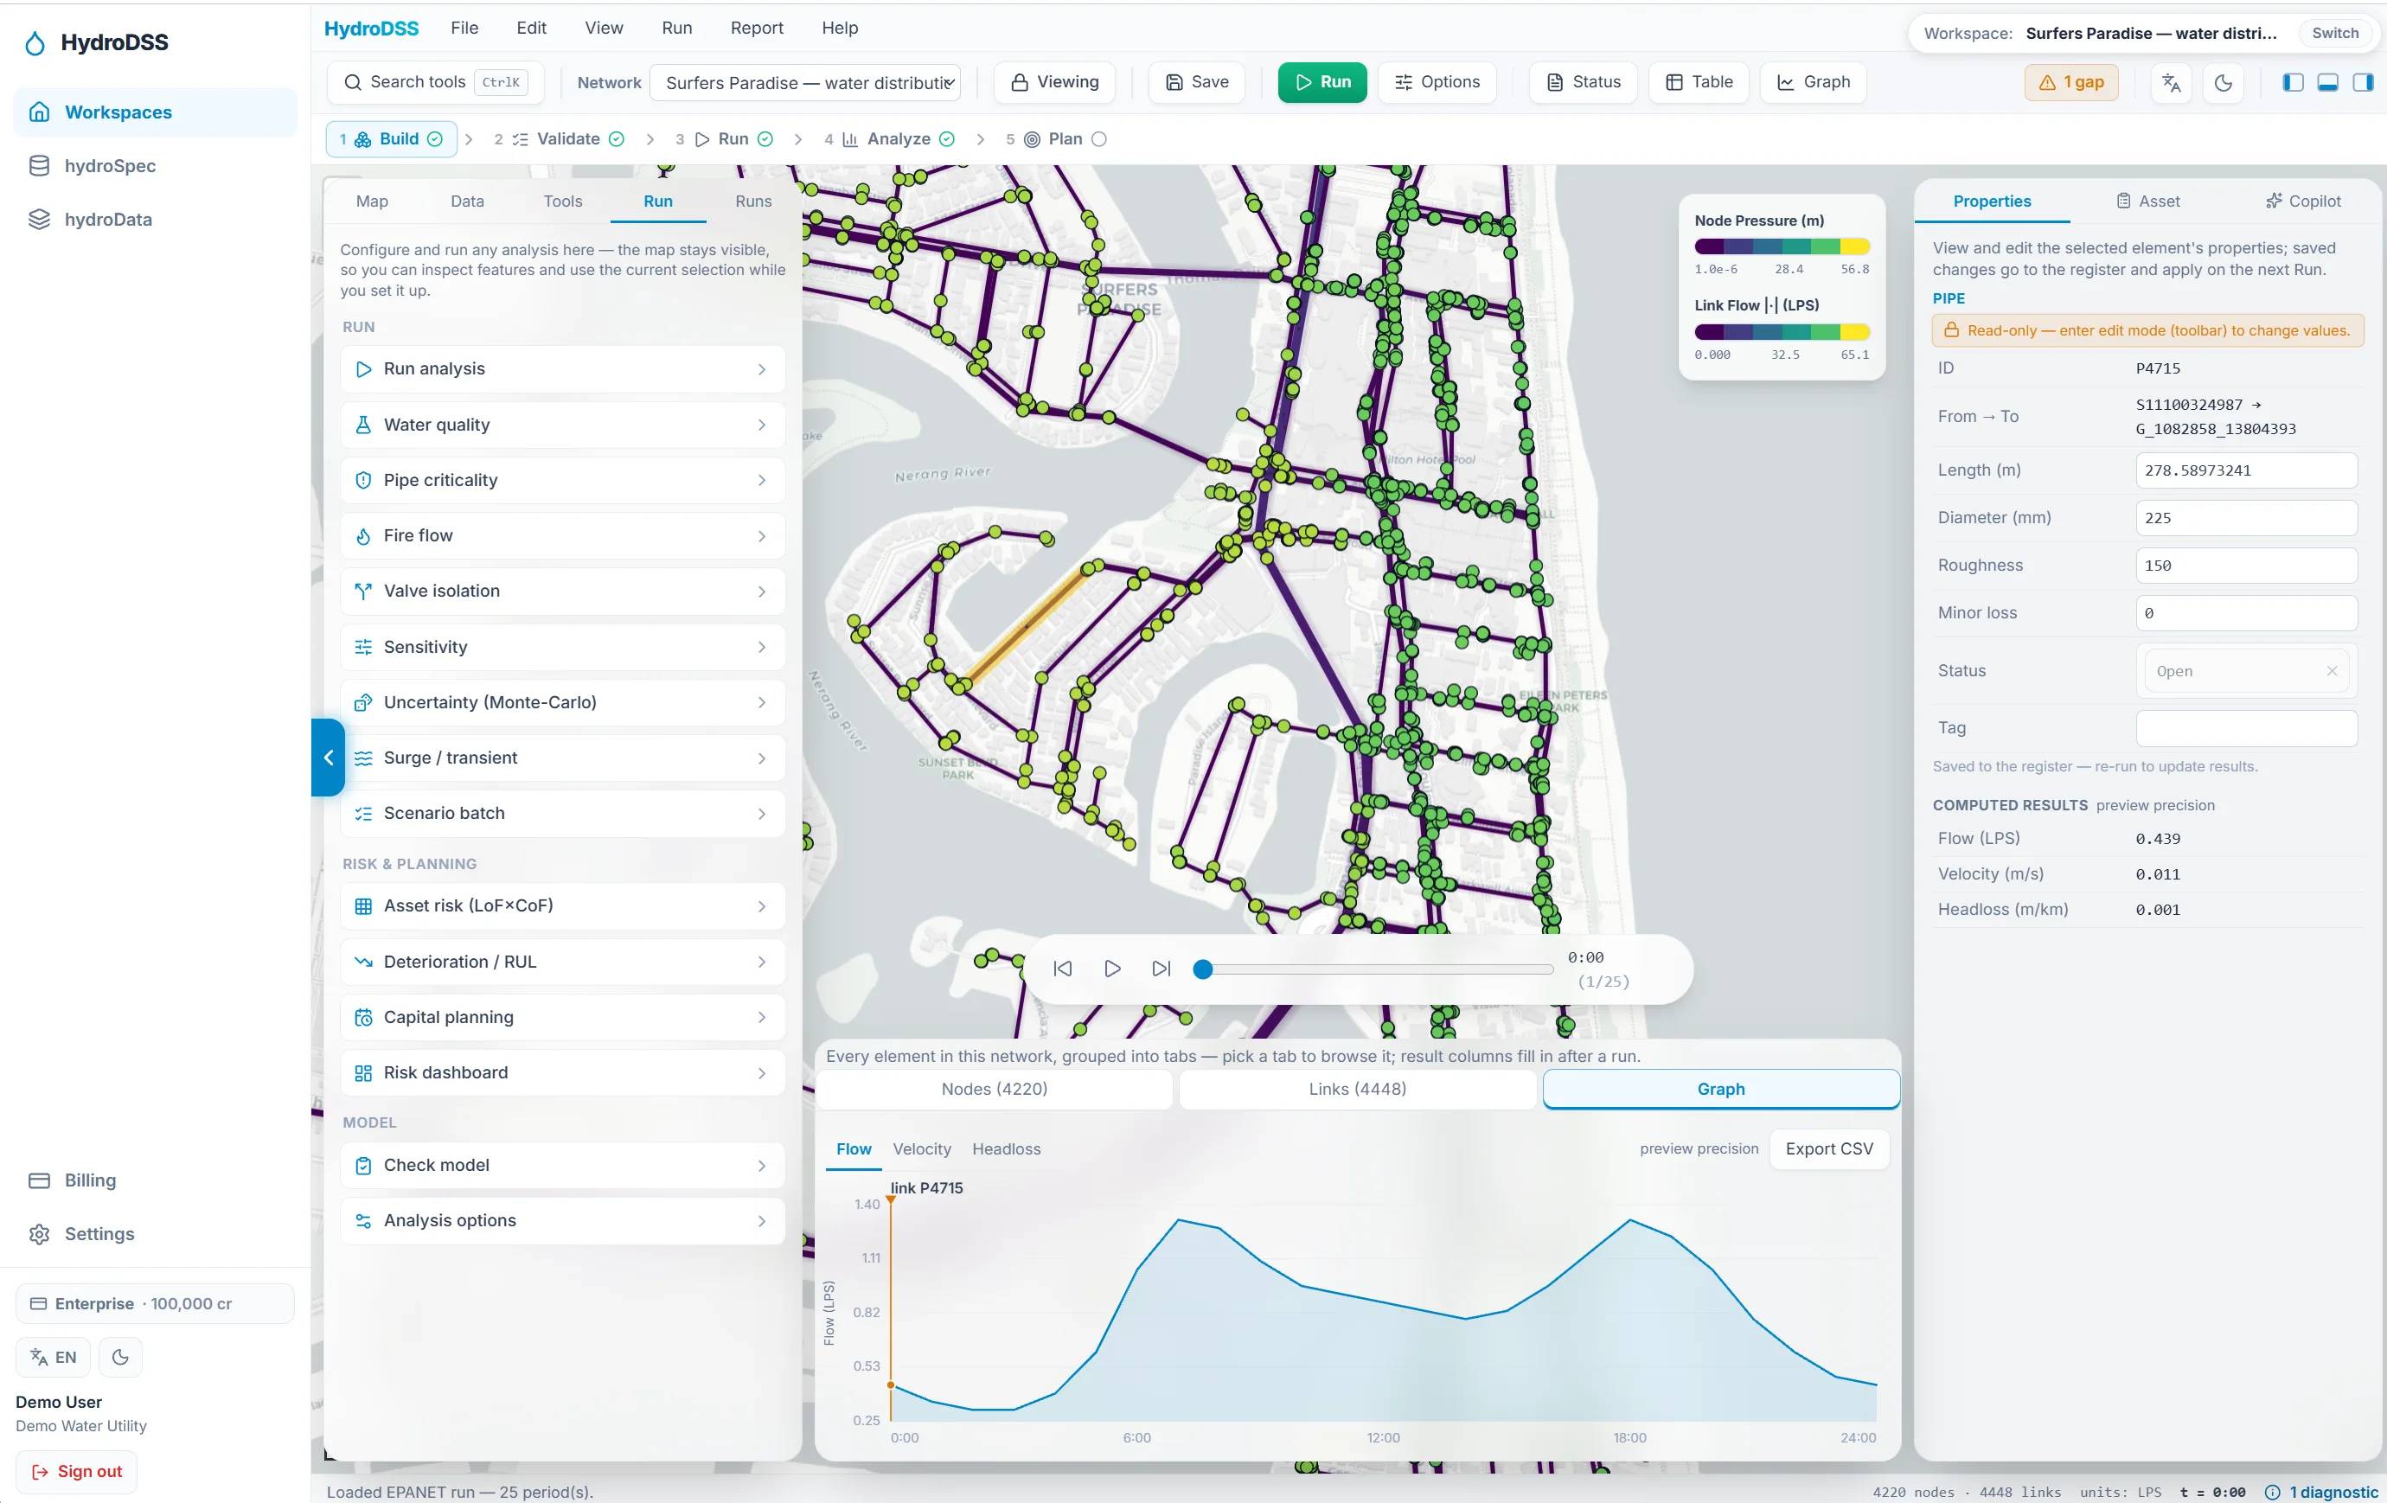Viewport: 2387px width, 1503px height.
Task: Switch to the Runs tab
Action: [x=753, y=201]
